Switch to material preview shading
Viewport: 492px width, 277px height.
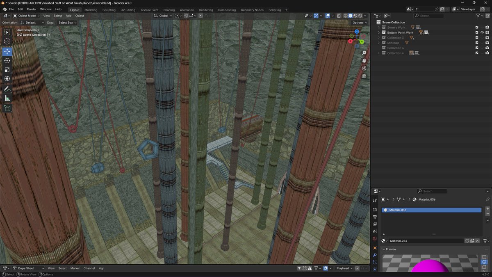click(x=355, y=16)
